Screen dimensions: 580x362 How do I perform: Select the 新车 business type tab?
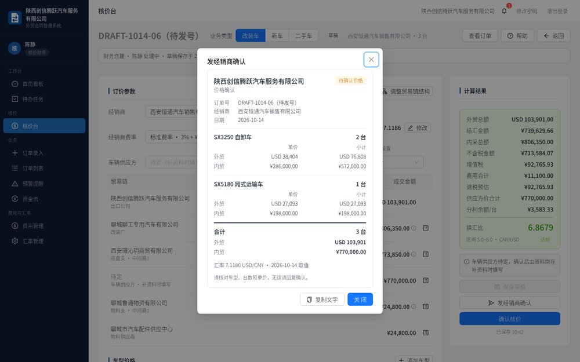coord(277,35)
